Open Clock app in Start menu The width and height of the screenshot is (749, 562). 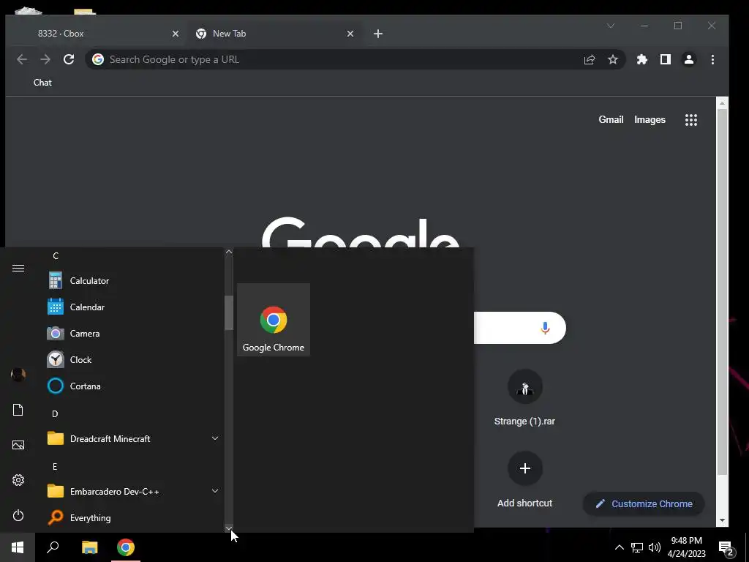133,359
